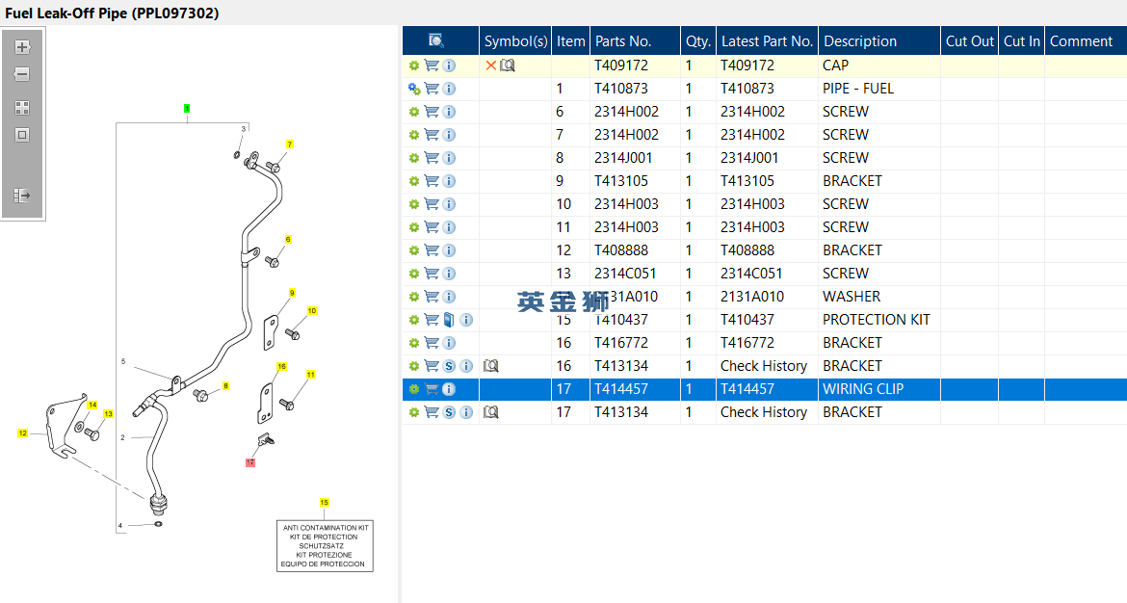This screenshot has height=603, width=1127.
Task: Open the book symbol on item 17 T413134 row
Action: (x=491, y=412)
